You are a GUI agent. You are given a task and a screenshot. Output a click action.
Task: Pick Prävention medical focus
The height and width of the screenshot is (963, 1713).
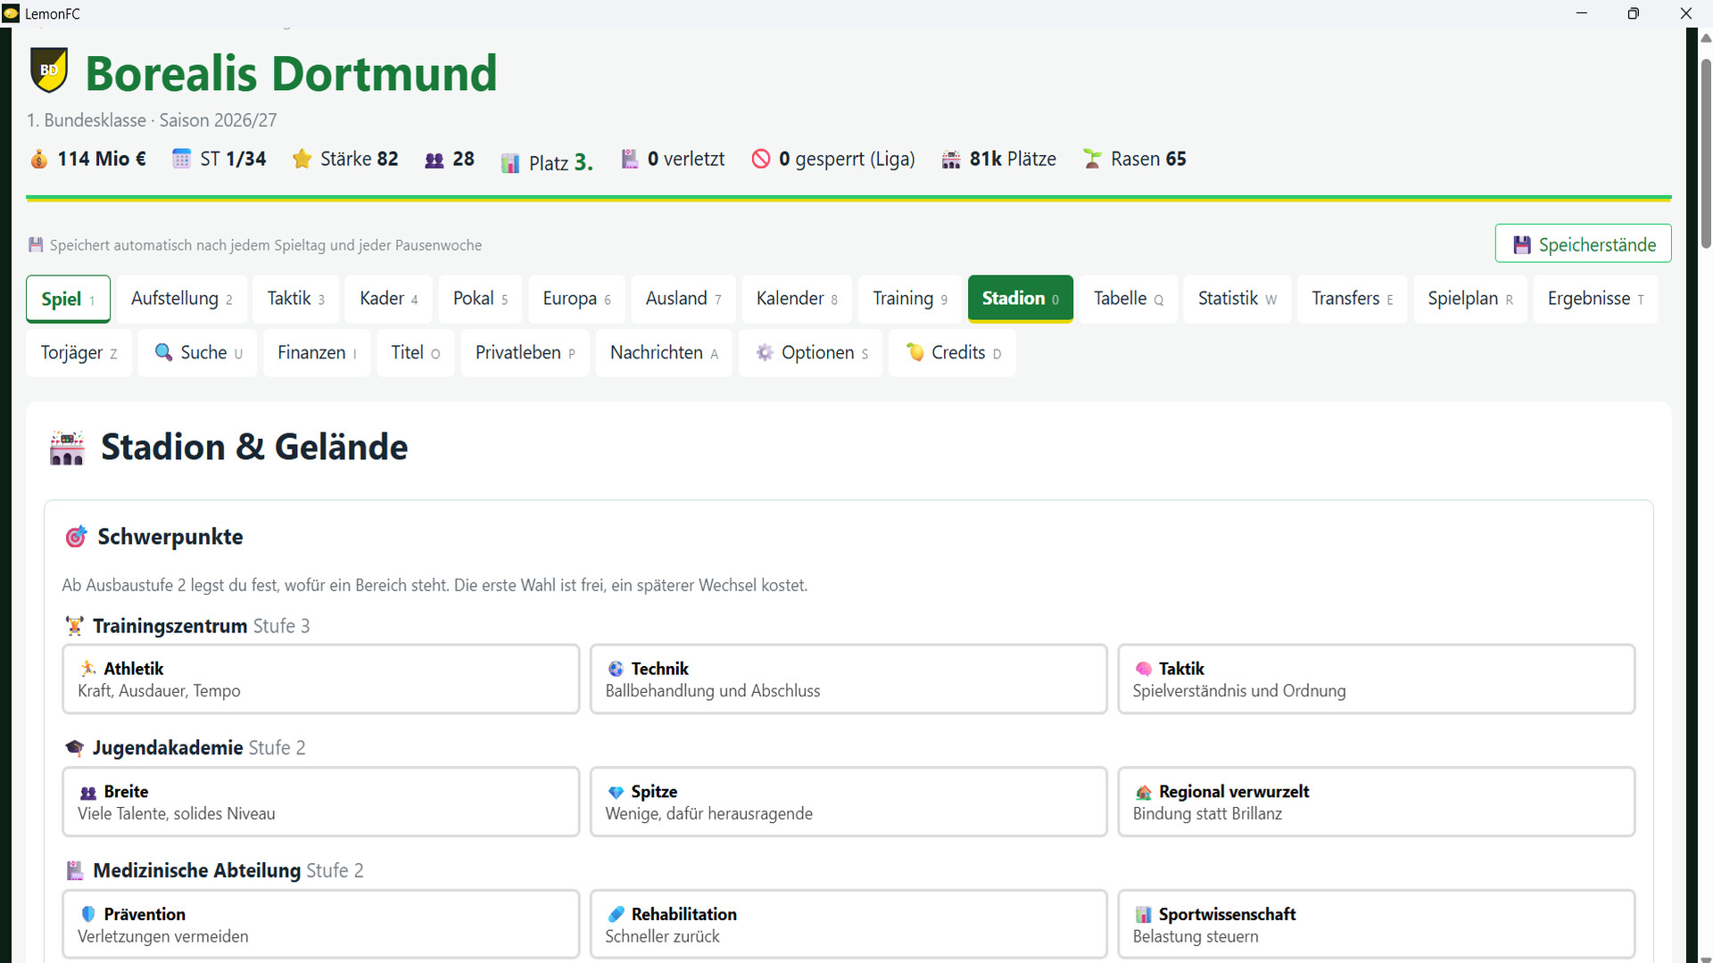(x=321, y=924)
